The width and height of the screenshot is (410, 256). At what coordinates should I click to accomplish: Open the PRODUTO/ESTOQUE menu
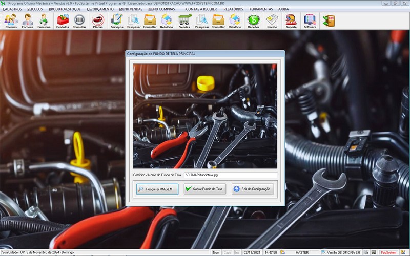pyautogui.click(x=65, y=9)
